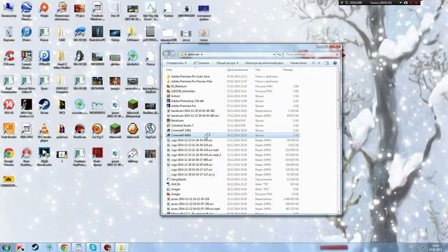Open MediaGet desktop shortcut

132,58
